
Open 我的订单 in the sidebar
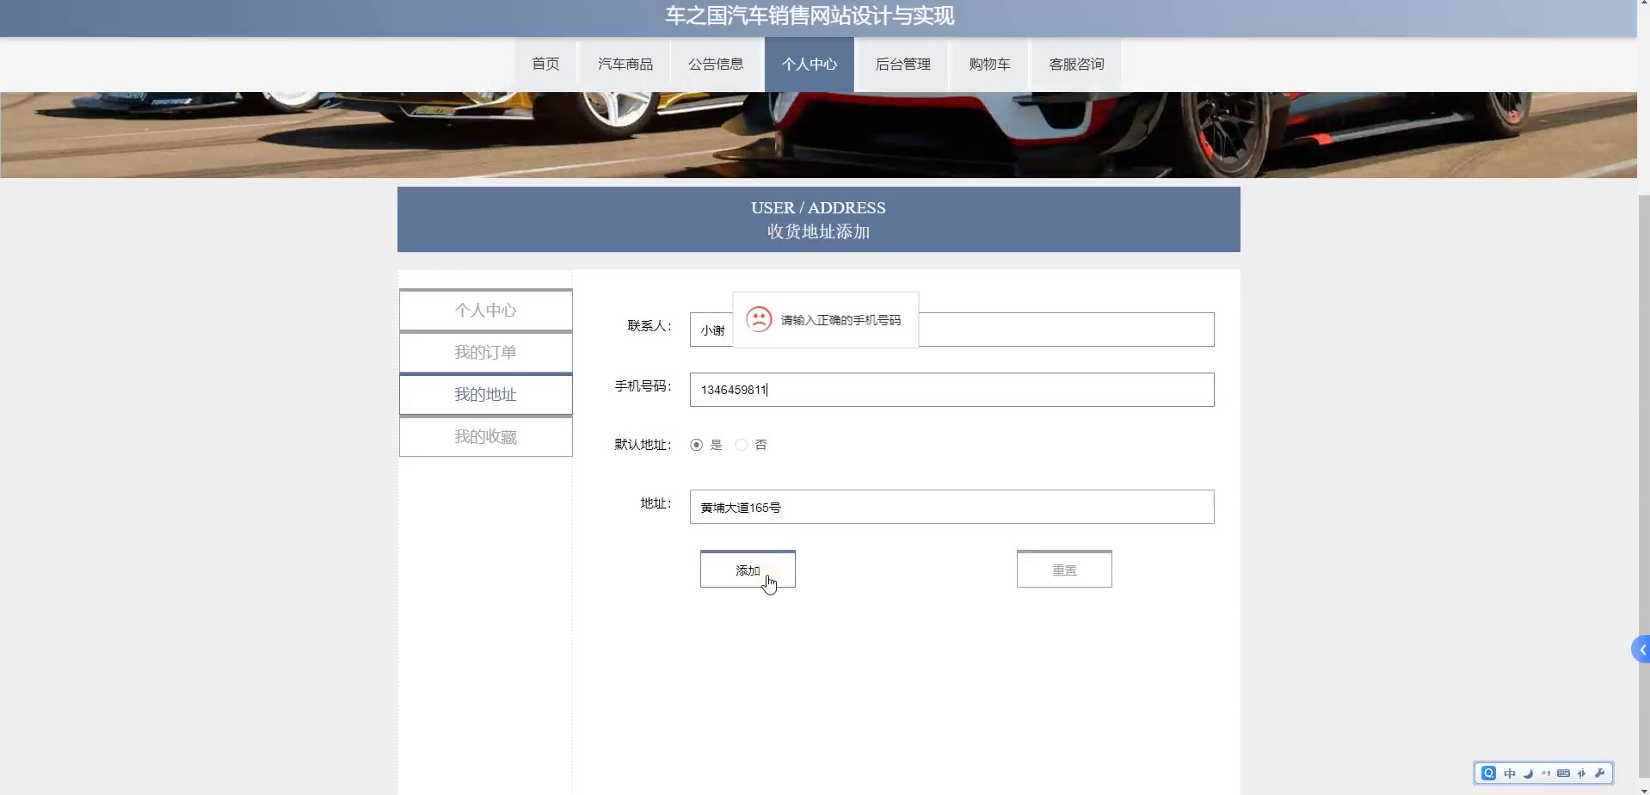click(486, 352)
